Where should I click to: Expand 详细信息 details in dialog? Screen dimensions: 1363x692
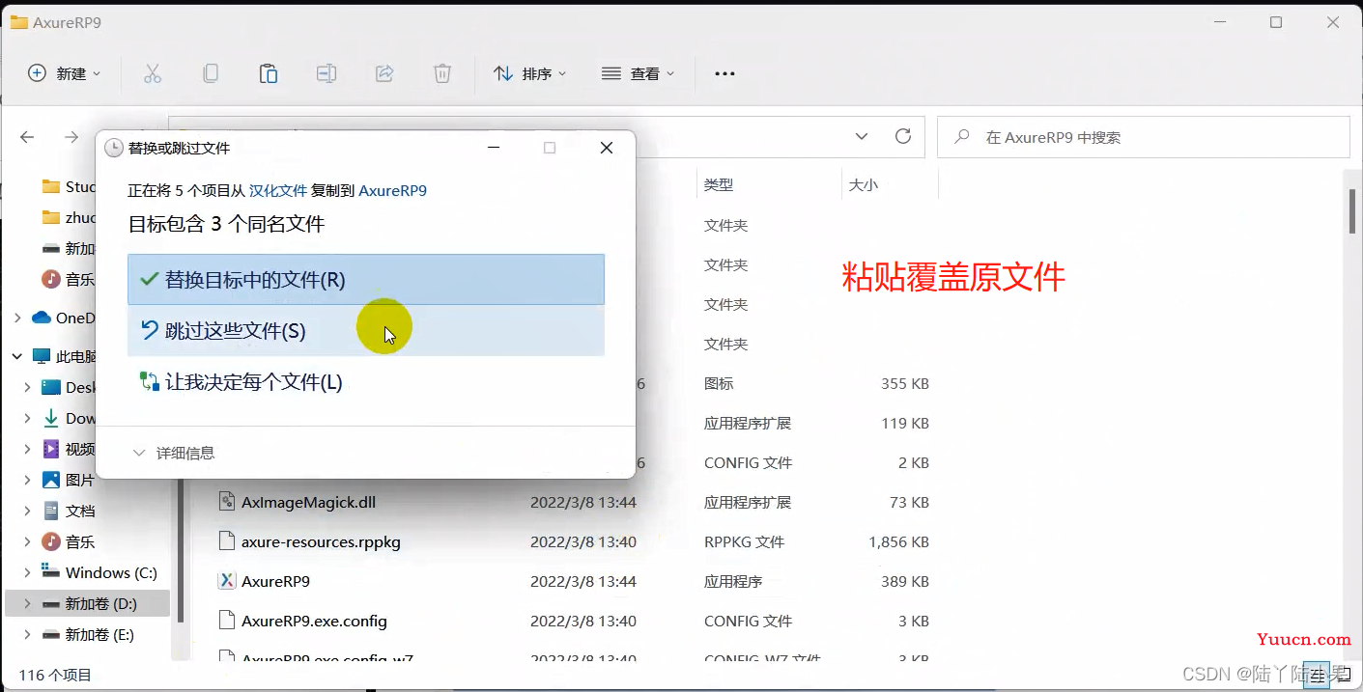(x=174, y=453)
